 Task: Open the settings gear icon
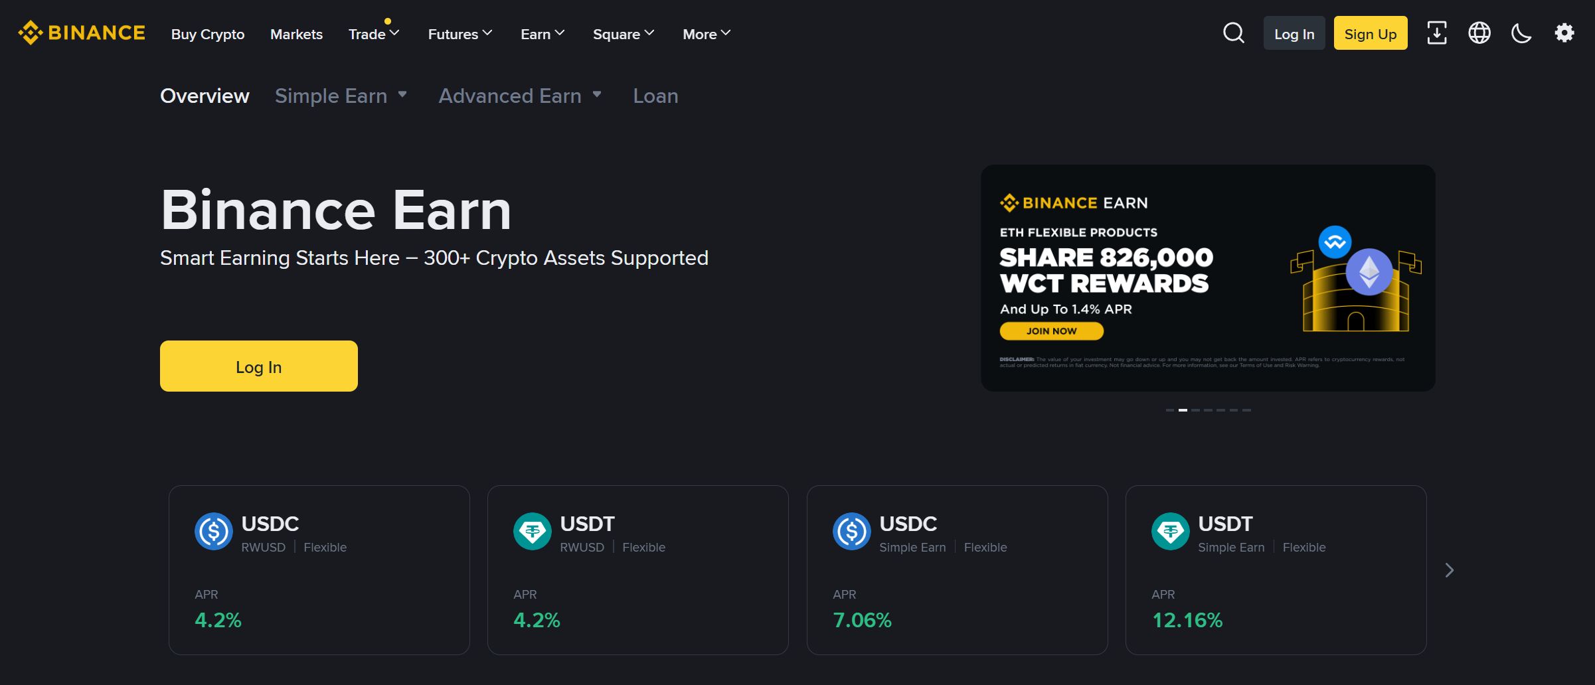[x=1564, y=33]
